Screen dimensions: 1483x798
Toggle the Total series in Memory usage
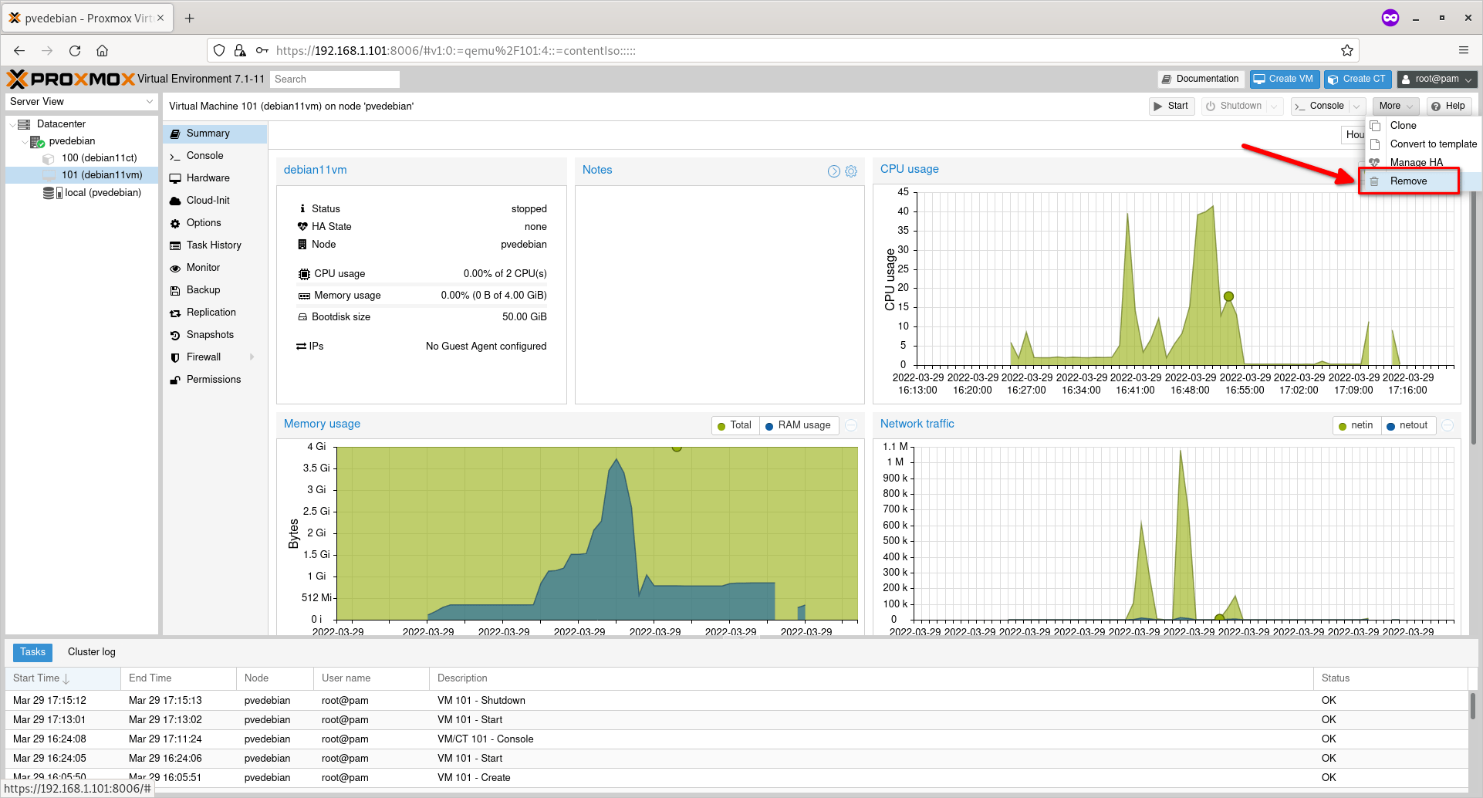click(x=734, y=425)
